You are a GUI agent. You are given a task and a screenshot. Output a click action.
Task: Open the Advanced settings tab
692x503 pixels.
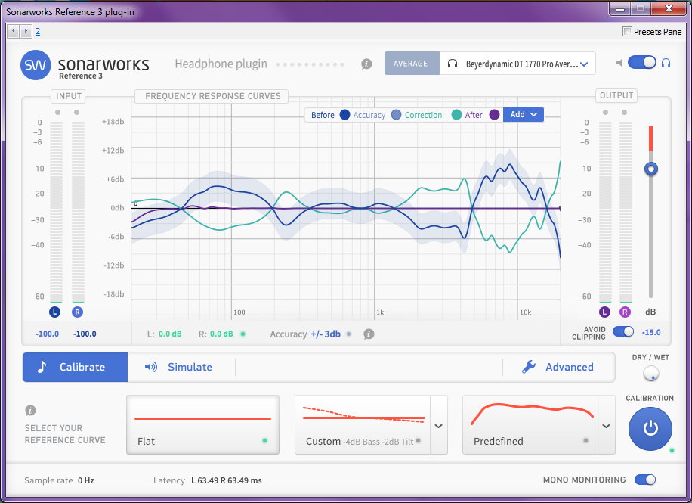coord(558,367)
